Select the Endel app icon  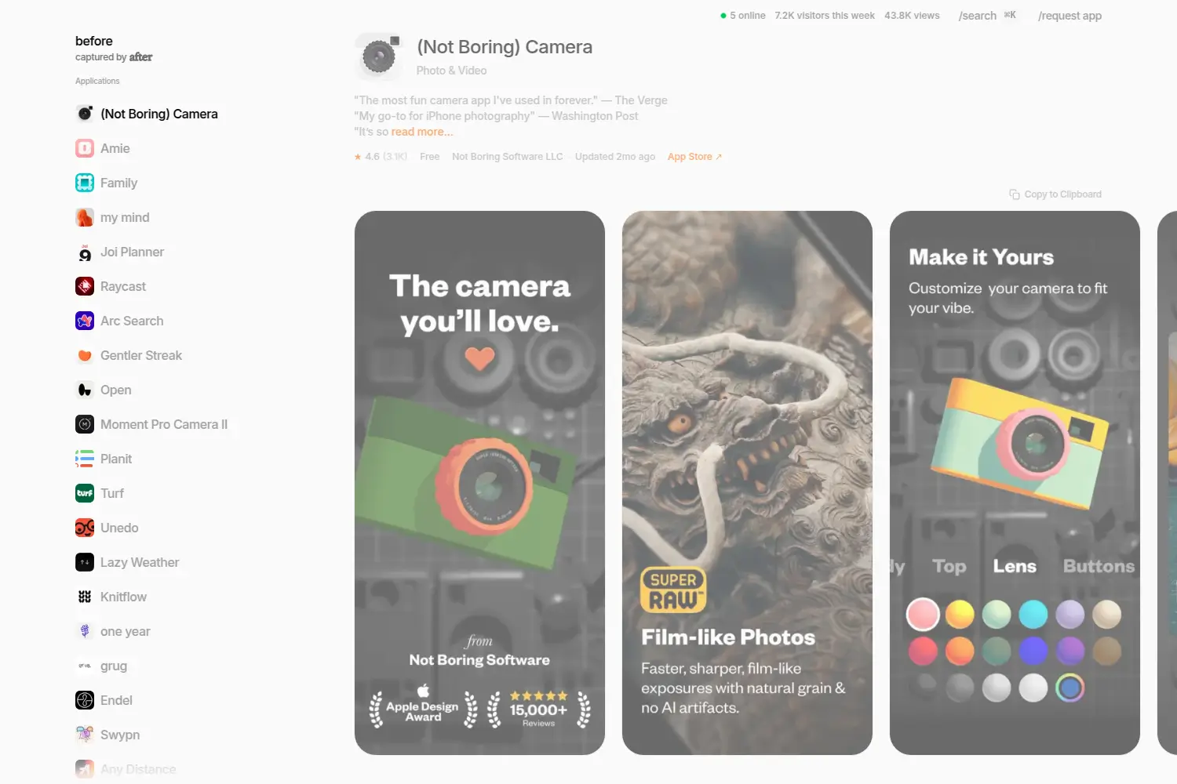click(x=85, y=700)
